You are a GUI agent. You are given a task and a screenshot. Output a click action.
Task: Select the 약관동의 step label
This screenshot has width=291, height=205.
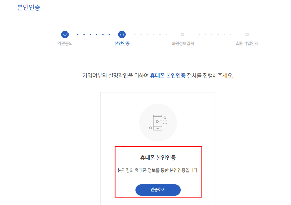coord(65,43)
